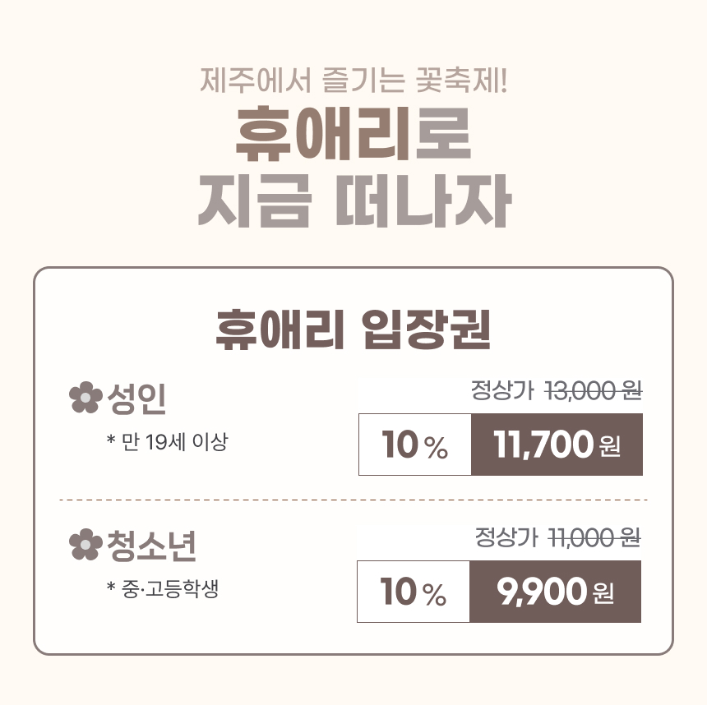The width and height of the screenshot is (707, 705).
Task: Click the flower icon beside 청소년
Action: pos(85,545)
